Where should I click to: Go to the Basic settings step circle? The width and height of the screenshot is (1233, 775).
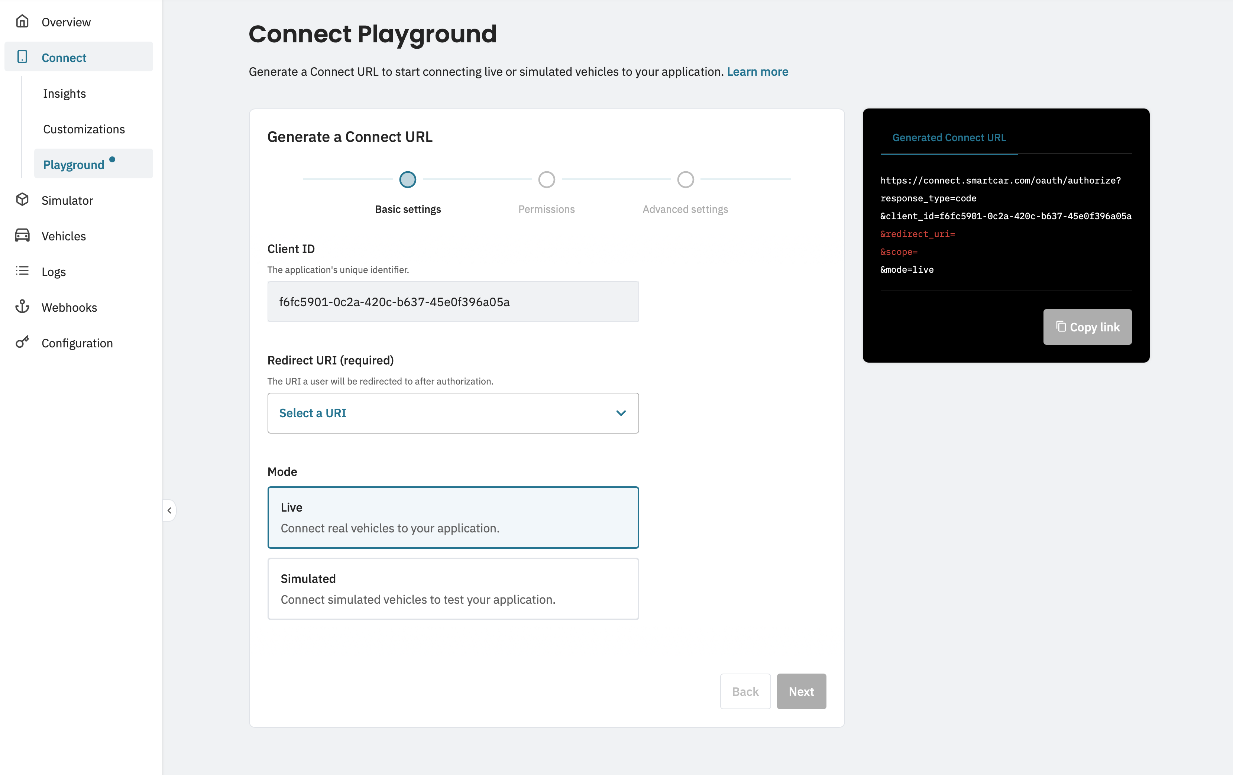[x=408, y=179]
